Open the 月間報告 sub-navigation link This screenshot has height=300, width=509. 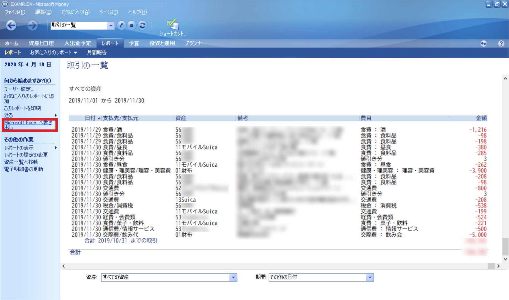click(97, 52)
